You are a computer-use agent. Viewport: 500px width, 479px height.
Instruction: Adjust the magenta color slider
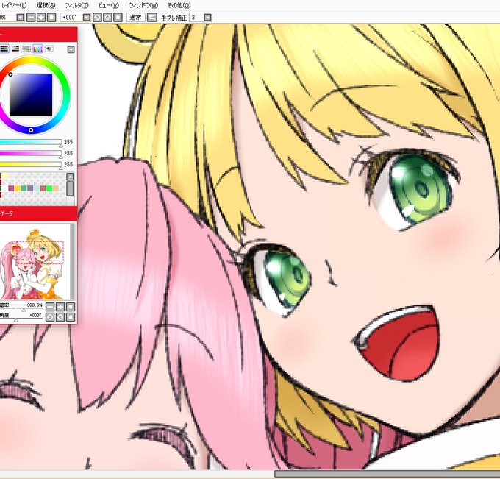pyautogui.click(x=31, y=153)
